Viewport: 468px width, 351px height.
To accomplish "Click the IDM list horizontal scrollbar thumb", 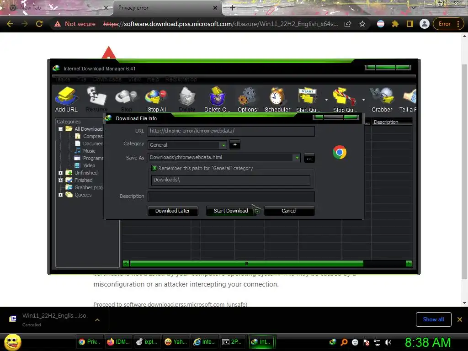I will (246, 264).
